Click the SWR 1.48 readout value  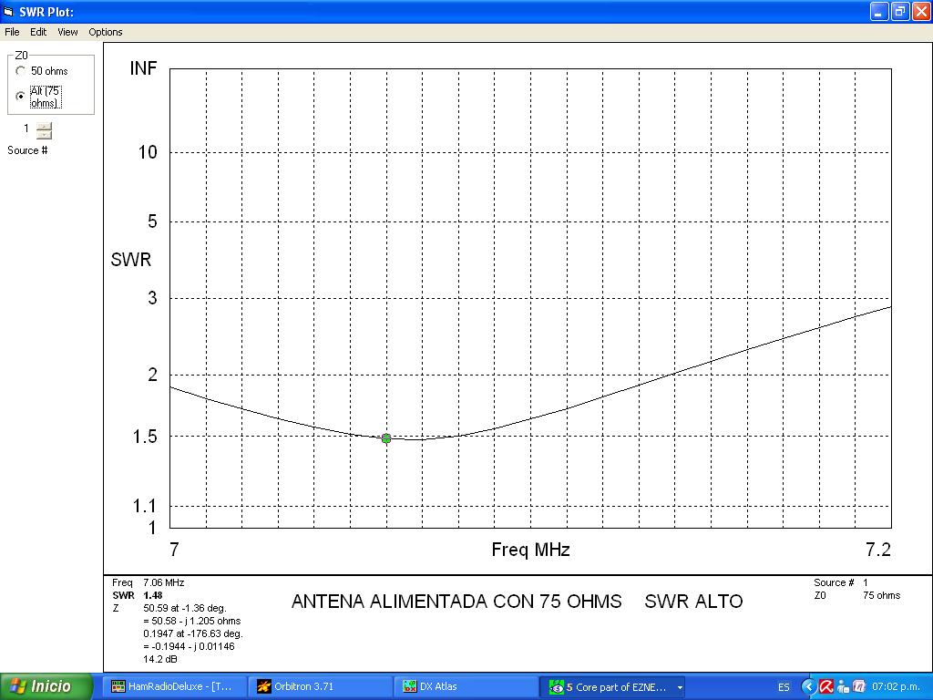tap(153, 595)
